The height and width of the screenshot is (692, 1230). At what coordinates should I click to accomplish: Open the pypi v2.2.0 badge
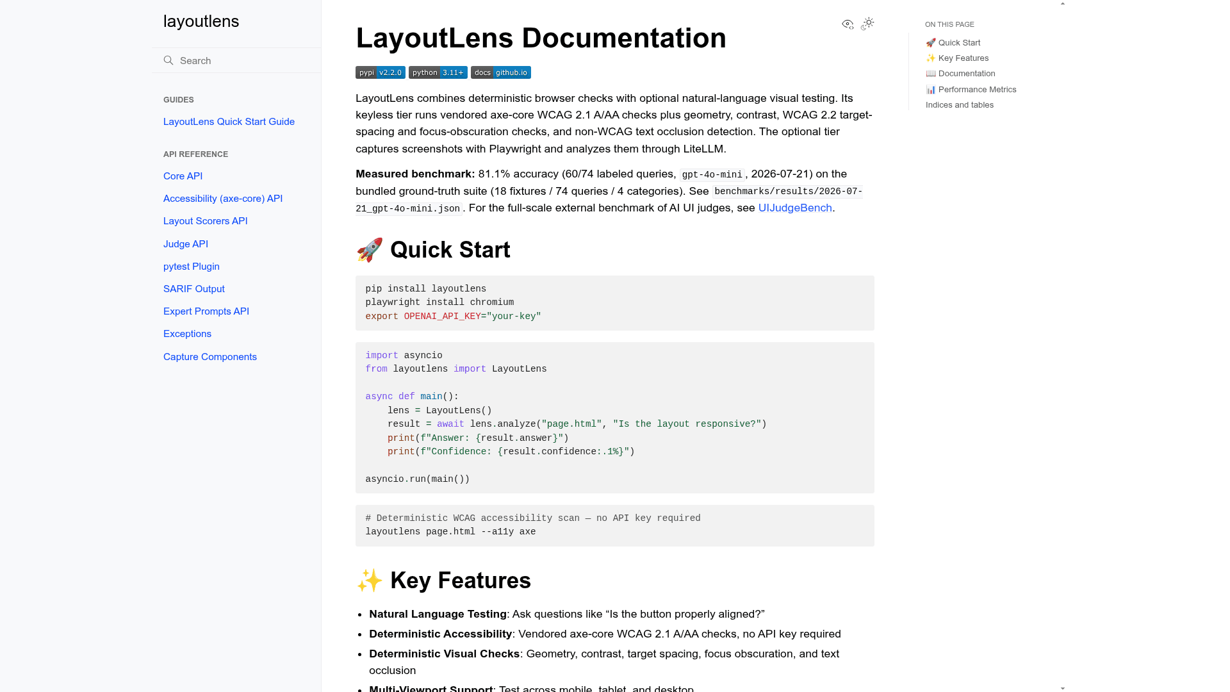381,72
